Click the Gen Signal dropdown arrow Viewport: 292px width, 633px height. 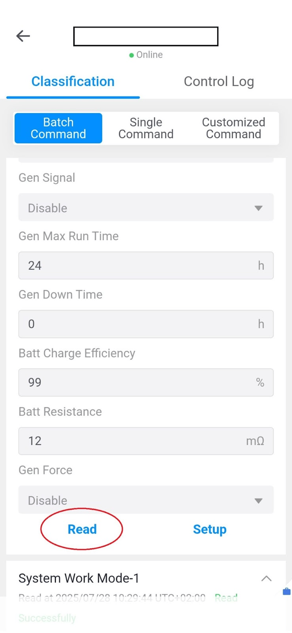point(258,208)
